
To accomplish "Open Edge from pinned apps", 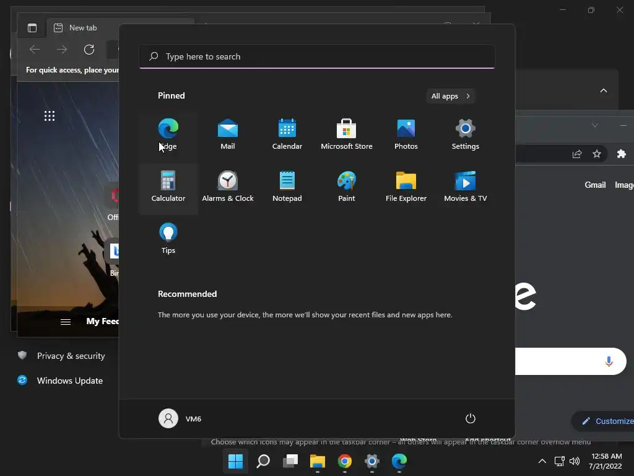I will pyautogui.click(x=168, y=134).
